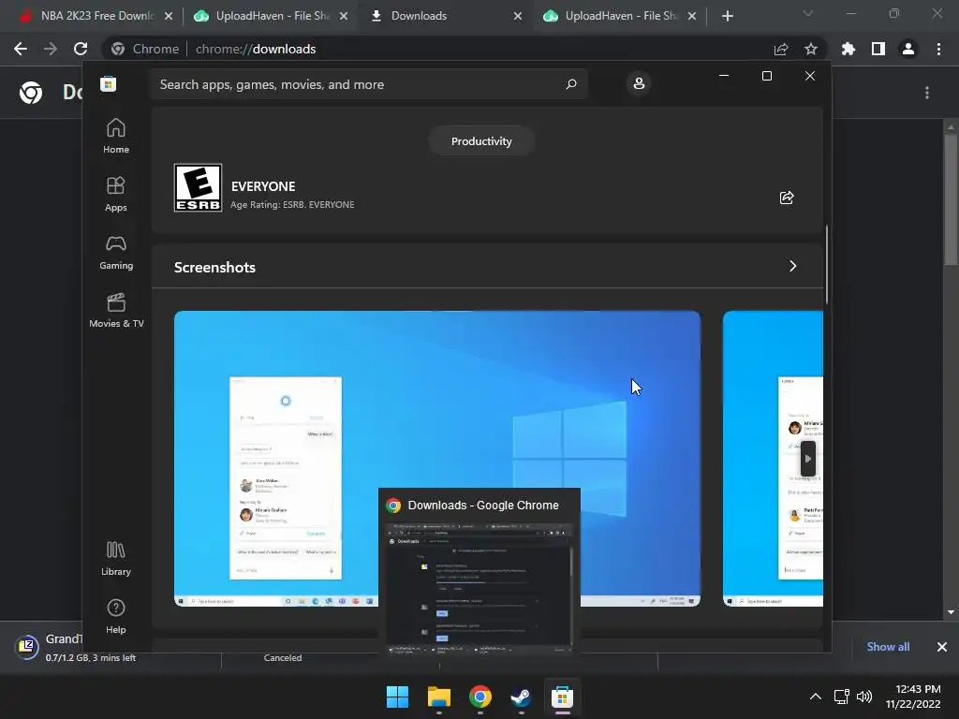Go to Gaming section in Store
Screen dimensions: 959x719
click(x=115, y=252)
